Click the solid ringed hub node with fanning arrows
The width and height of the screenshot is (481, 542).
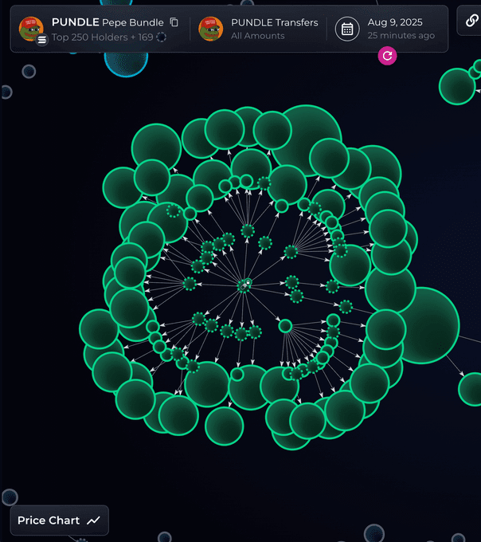(285, 326)
